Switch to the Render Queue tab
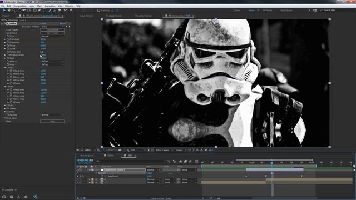 point(87,156)
